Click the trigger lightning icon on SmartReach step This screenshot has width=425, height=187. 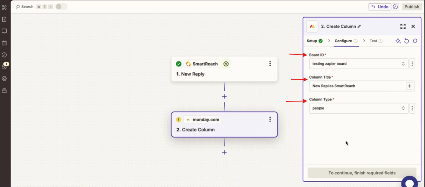coord(226,64)
